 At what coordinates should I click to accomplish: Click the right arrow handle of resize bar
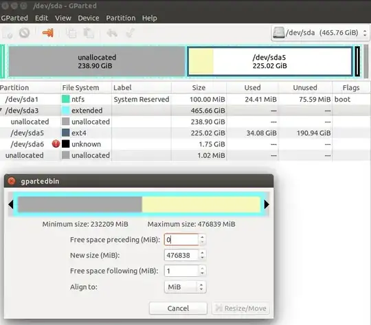pyautogui.click(x=267, y=204)
